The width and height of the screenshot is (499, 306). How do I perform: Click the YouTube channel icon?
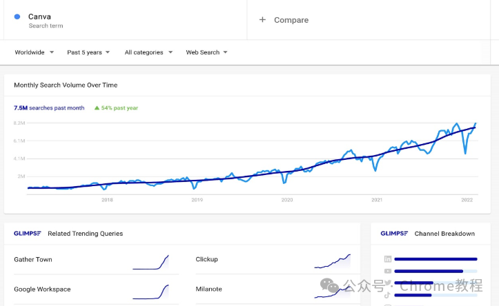(x=388, y=271)
